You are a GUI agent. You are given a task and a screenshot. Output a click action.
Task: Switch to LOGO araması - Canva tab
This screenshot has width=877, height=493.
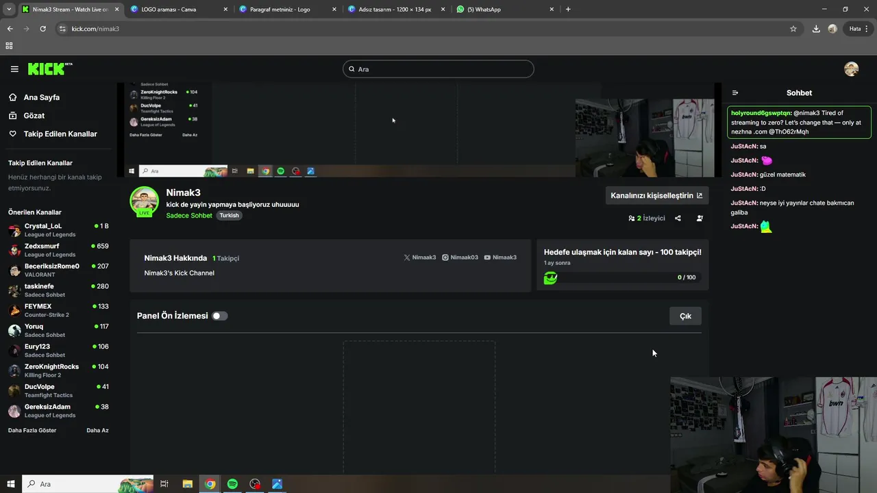[178, 10]
